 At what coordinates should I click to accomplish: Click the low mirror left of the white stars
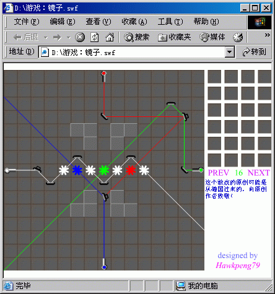pos(50,183)
